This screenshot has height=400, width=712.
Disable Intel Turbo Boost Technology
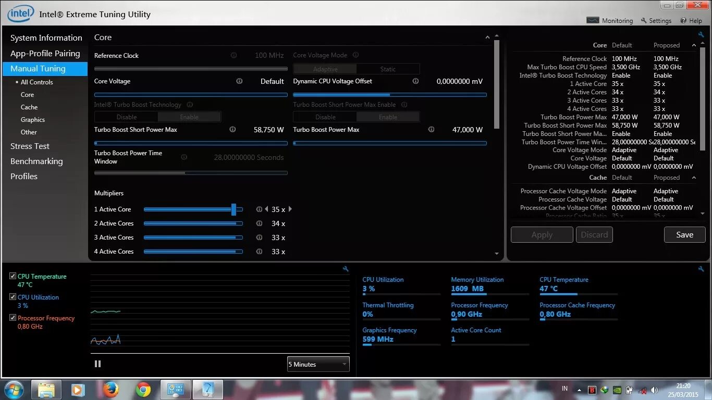coord(127,117)
